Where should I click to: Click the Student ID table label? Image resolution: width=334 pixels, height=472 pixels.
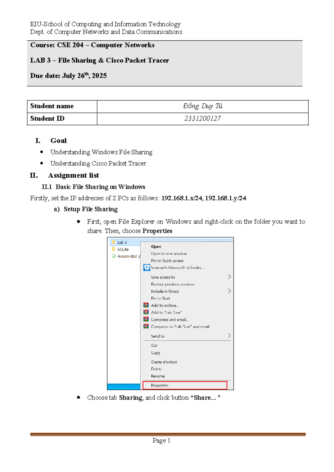click(47, 119)
